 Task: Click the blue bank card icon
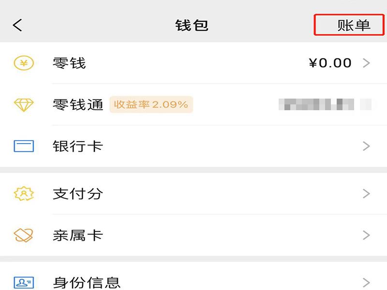24,146
